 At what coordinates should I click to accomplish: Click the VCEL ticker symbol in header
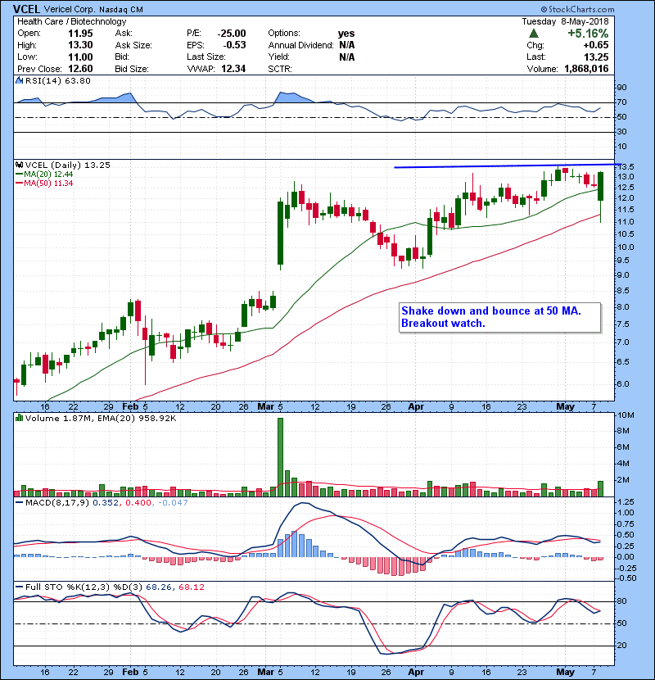click(x=27, y=9)
